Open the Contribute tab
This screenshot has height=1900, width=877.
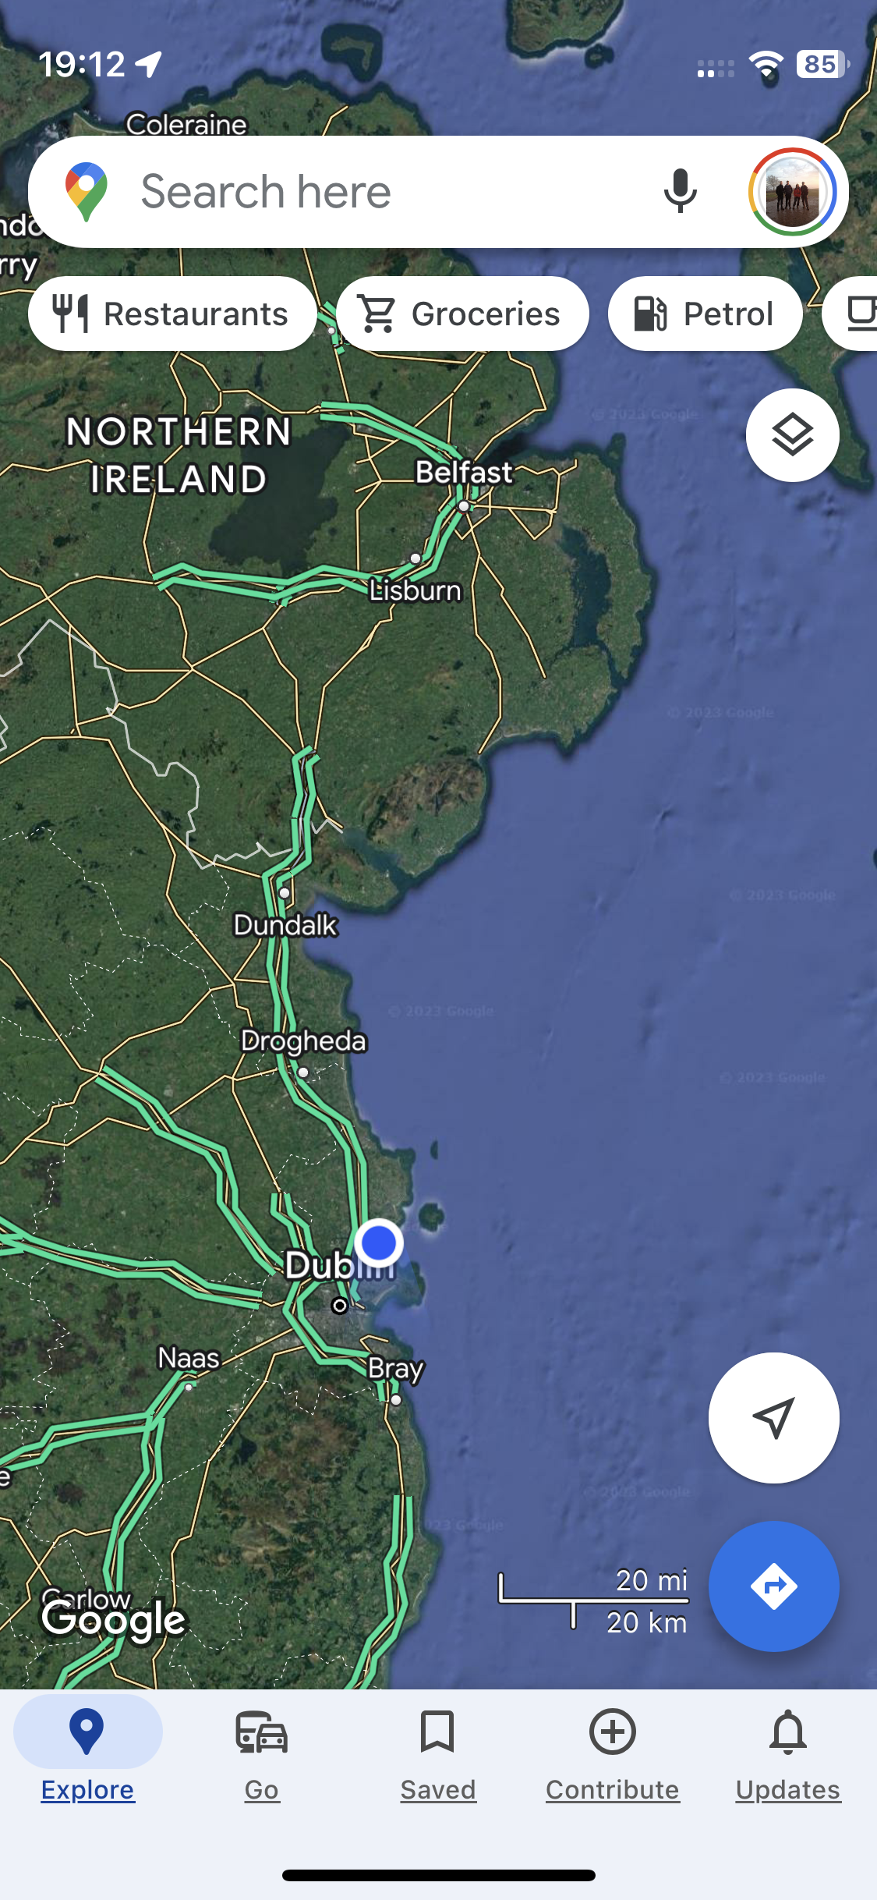click(613, 1754)
